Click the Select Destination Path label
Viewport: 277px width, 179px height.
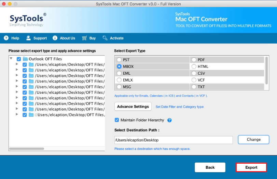[x=137, y=130]
